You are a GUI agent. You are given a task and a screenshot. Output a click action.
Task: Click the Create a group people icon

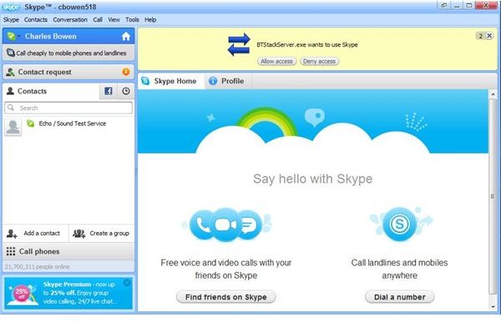coord(79,234)
